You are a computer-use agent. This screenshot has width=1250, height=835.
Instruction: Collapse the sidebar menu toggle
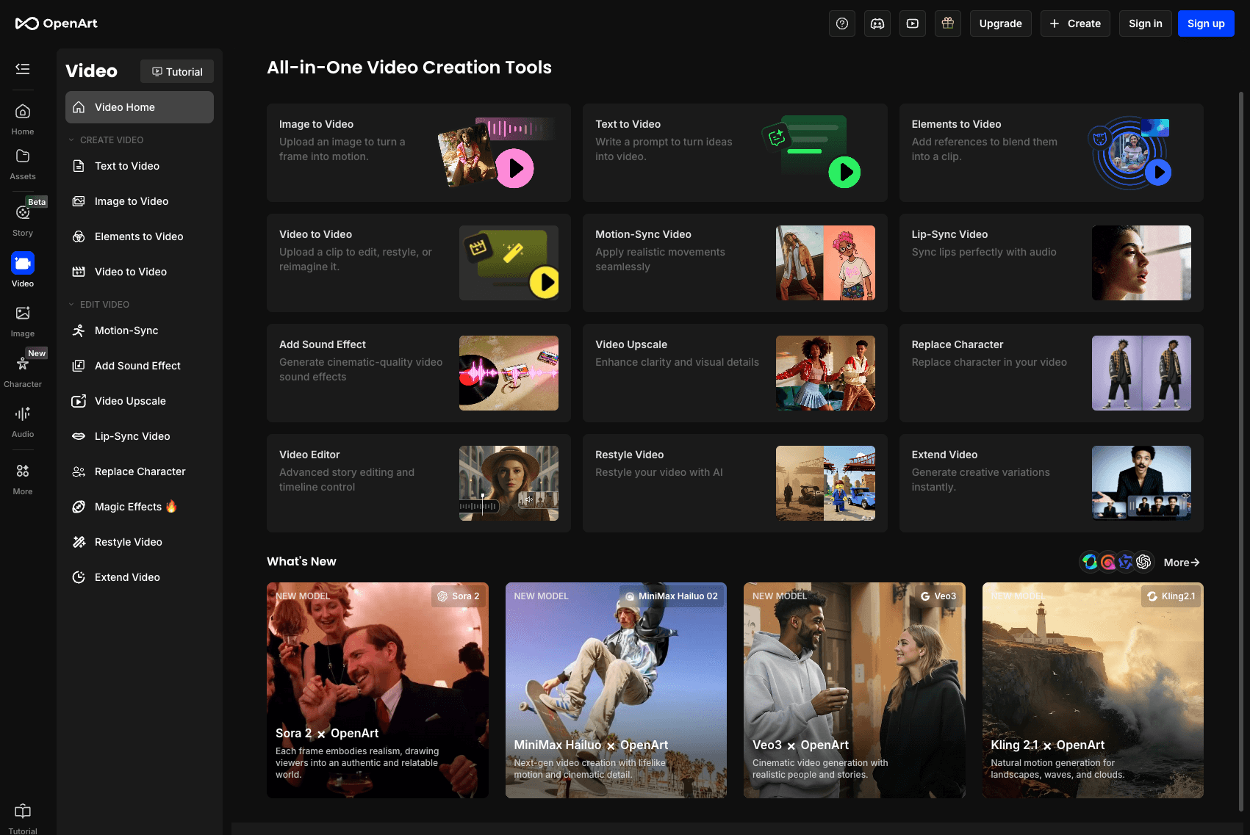point(23,69)
